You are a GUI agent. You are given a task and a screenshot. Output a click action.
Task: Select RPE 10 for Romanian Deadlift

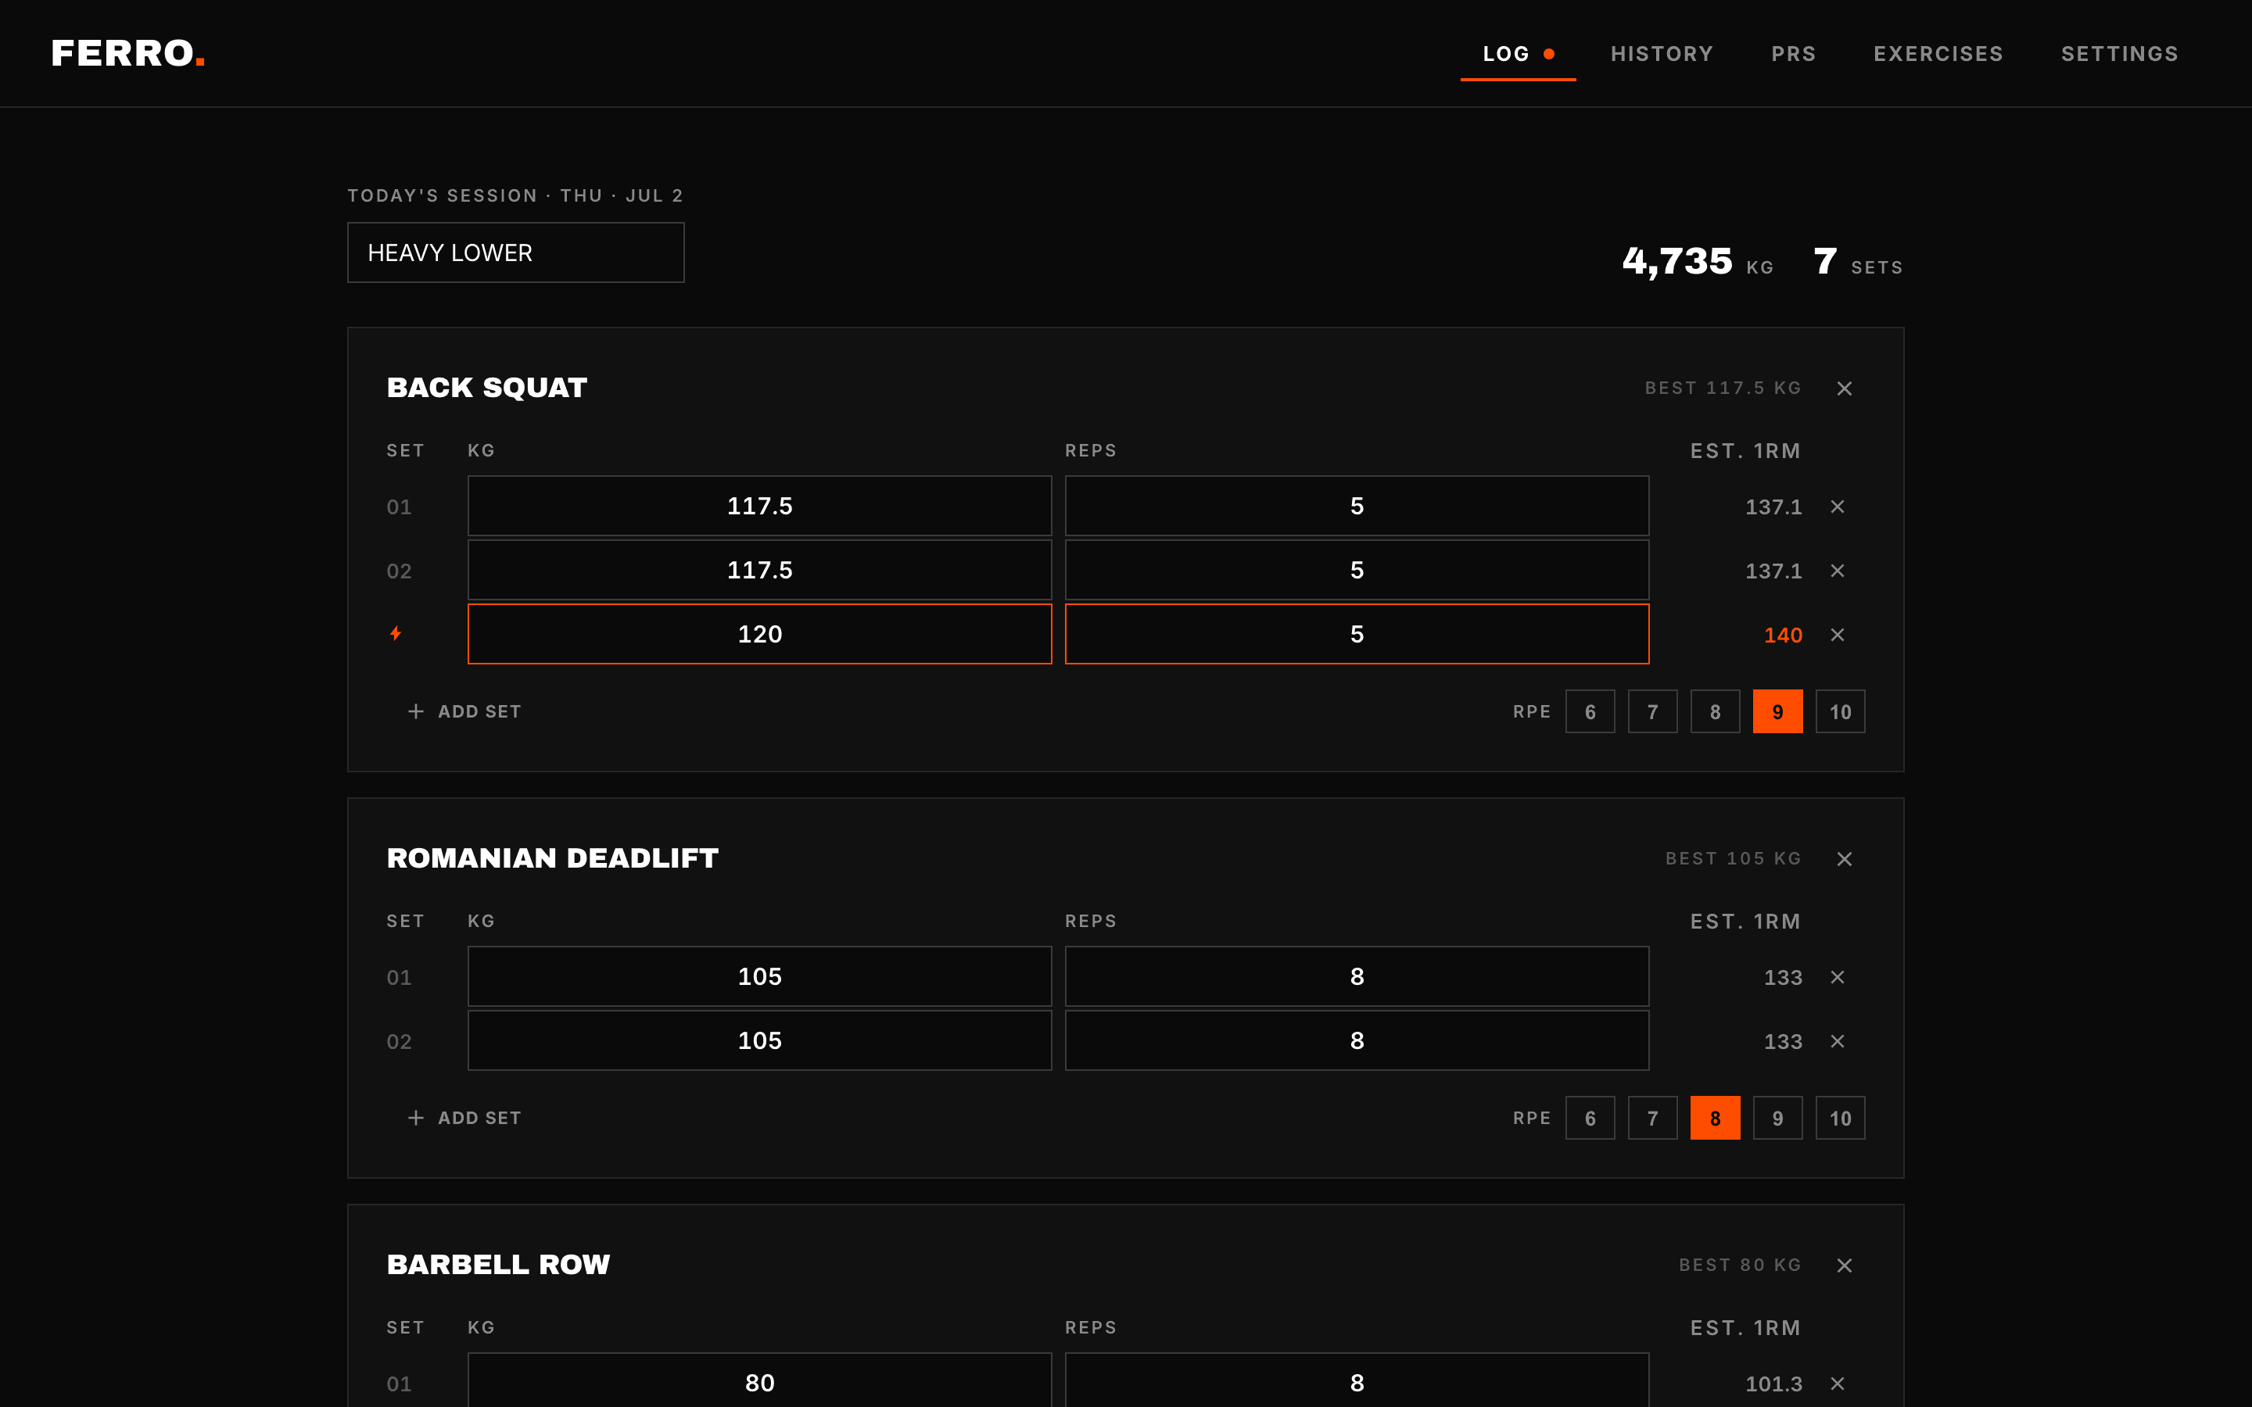pyautogui.click(x=1840, y=1118)
